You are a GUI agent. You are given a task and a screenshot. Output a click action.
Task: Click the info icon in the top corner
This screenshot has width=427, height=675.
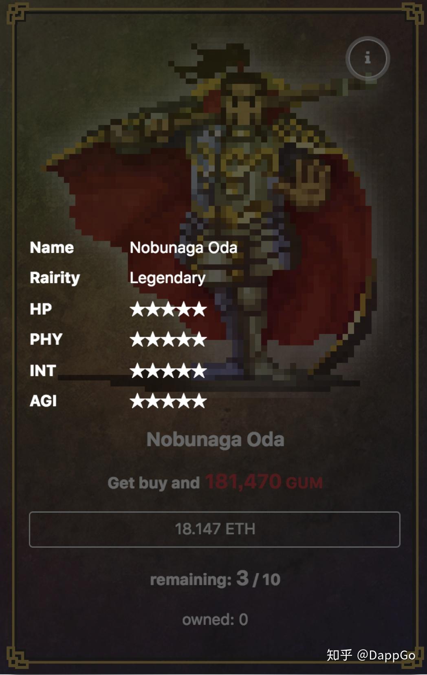click(368, 58)
